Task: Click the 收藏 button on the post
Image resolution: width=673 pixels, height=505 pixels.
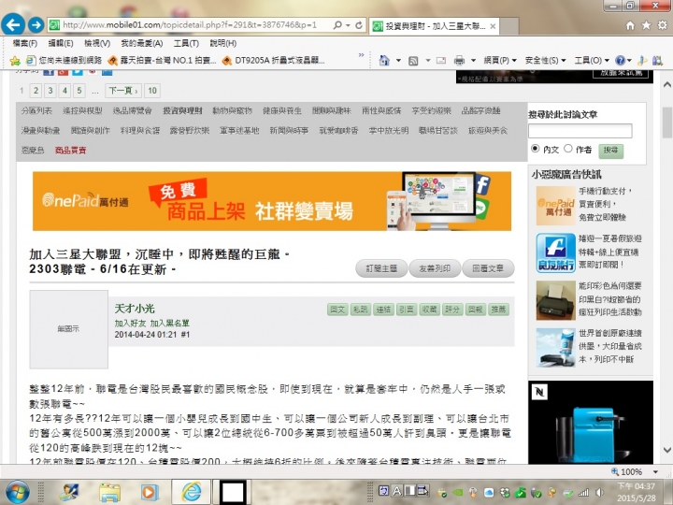Action: coord(429,310)
